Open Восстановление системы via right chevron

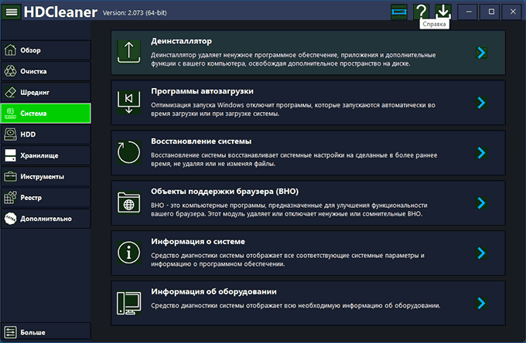pyautogui.click(x=481, y=152)
